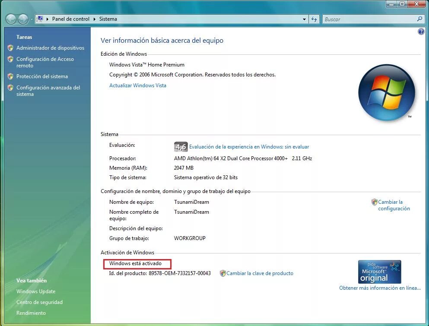Open Protección del sistema
429x326 pixels.
coord(42,76)
